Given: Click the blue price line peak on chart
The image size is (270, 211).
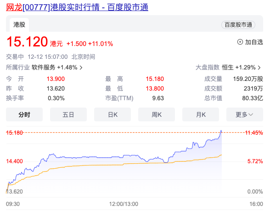Looking at the screenshot, I should (221, 131).
